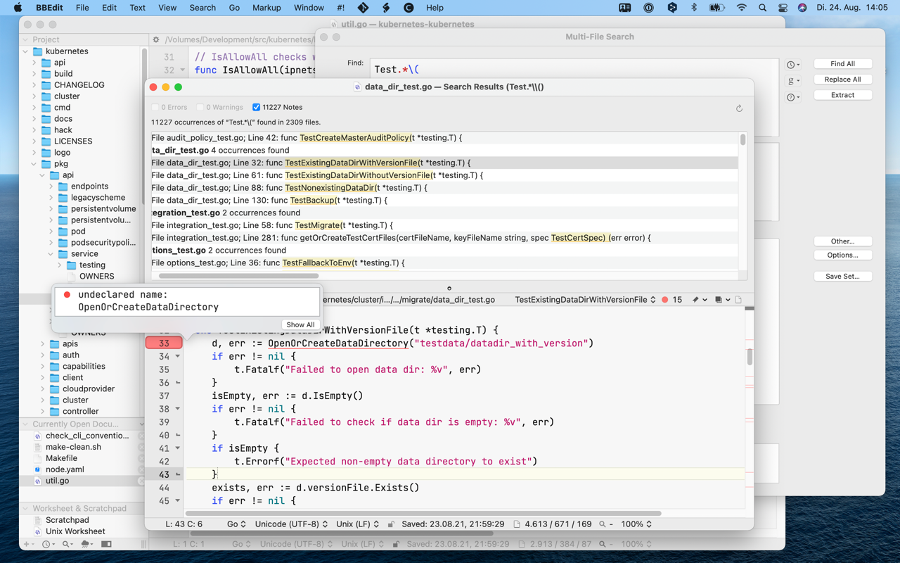Click the lock icon in the status bar
Screen dimensions: 900x563
pyautogui.click(x=391, y=524)
